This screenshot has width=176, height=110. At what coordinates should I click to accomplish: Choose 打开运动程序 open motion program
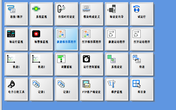click(x=142, y=39)
